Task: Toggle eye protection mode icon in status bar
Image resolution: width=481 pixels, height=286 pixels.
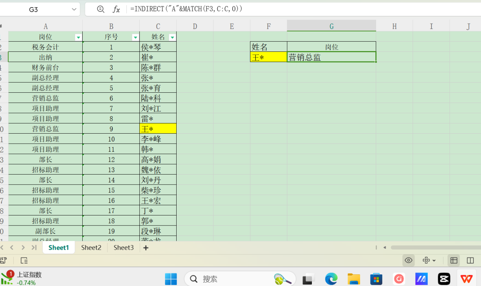Action: click(x=408, y=260)
